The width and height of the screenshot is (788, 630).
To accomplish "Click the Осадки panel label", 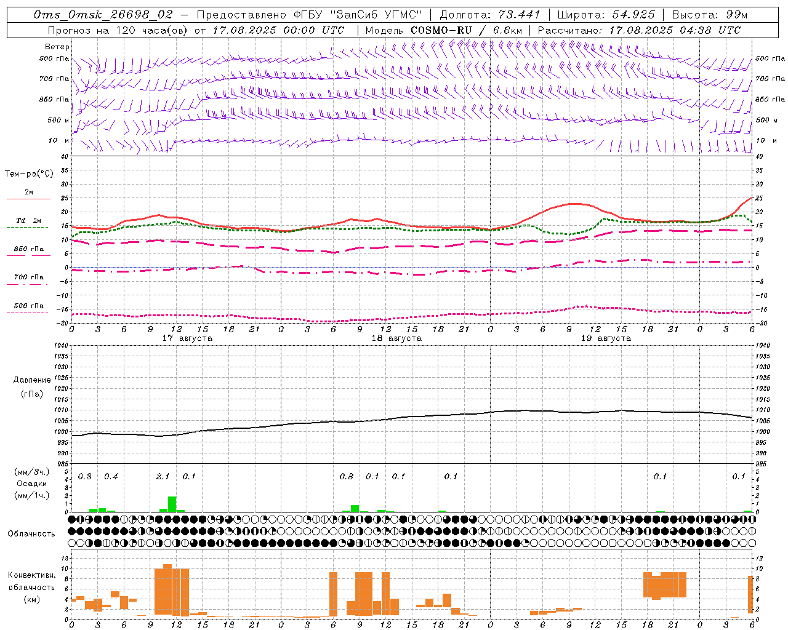I will pyautogui.click(x=32, y=484).
